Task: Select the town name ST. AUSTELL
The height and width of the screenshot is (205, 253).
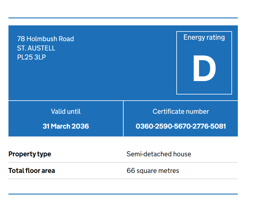Action: pos(36,48)
